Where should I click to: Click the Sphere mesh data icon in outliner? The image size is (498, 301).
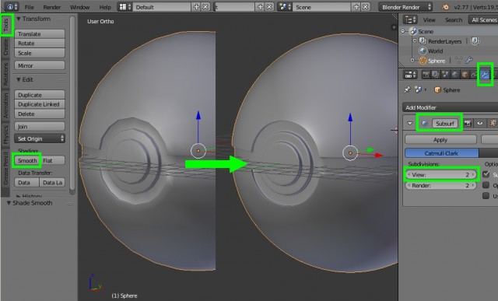(459, 61)
